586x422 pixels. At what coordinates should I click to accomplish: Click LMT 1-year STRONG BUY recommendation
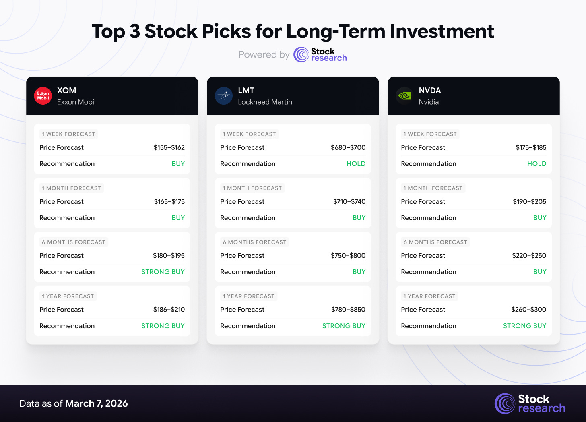point(344,326)
